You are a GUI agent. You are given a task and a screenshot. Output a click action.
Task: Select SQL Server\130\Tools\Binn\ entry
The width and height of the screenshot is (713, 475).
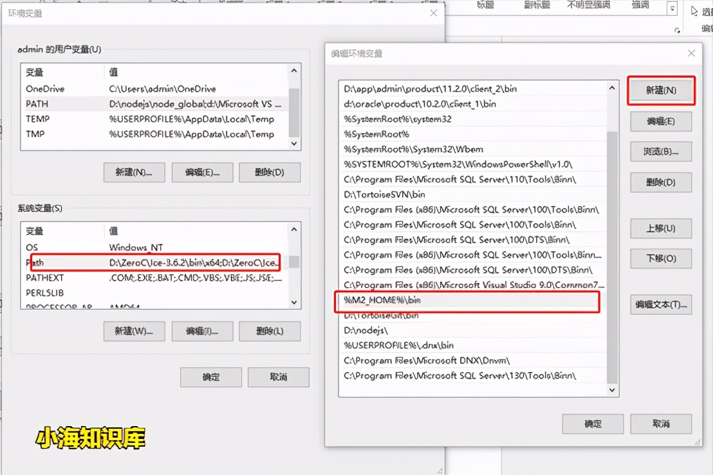coord(474,375)
